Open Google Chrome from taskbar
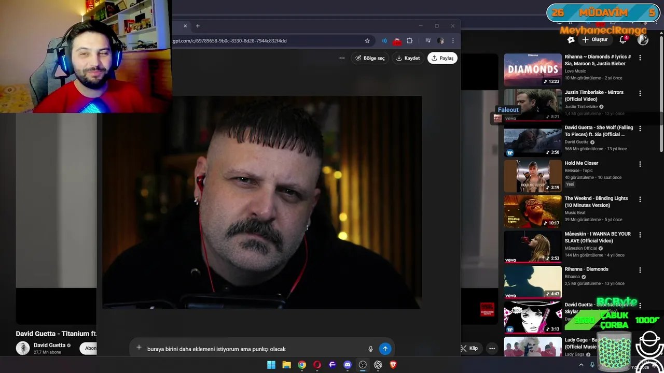 302,365
